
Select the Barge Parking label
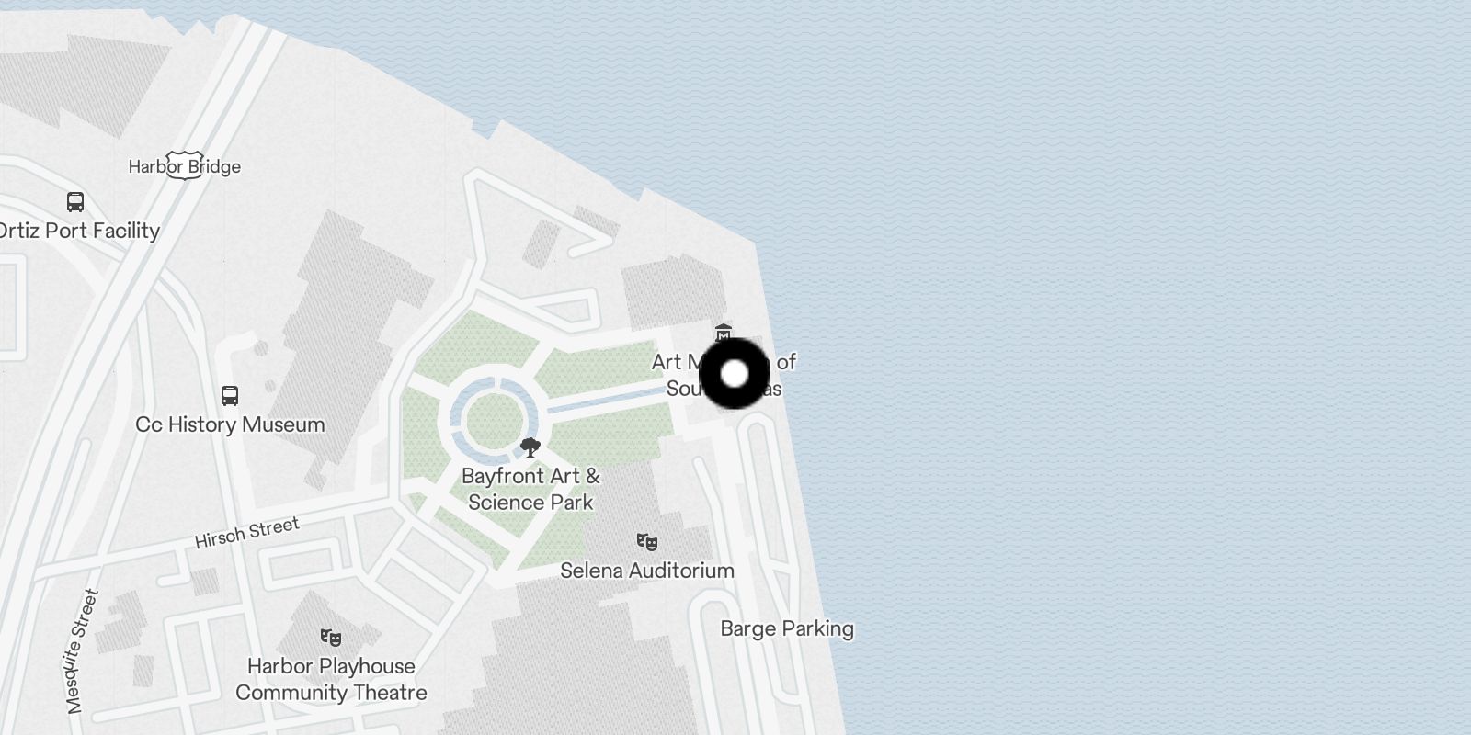click(787, 629)
